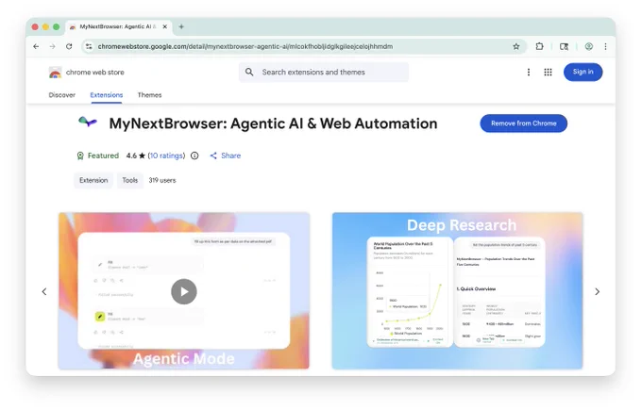Select the MyNextBrowser browser tab
The height and width of the screenshot is (410, 642).
[119, 26]
